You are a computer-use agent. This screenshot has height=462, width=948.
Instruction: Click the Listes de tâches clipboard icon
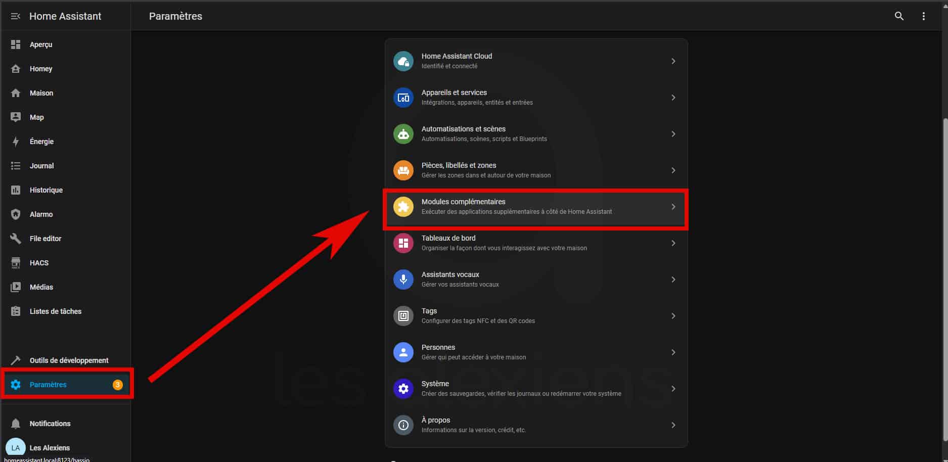point(16,311)
